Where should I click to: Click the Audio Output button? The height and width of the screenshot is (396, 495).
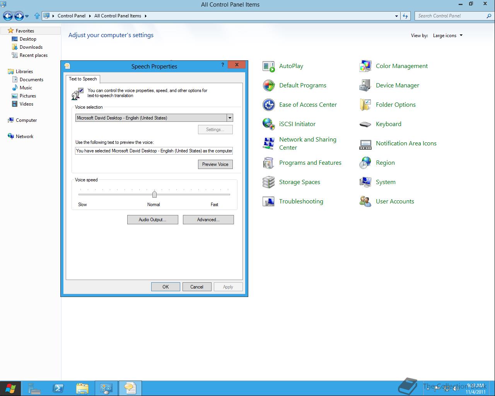coord(153,220)
